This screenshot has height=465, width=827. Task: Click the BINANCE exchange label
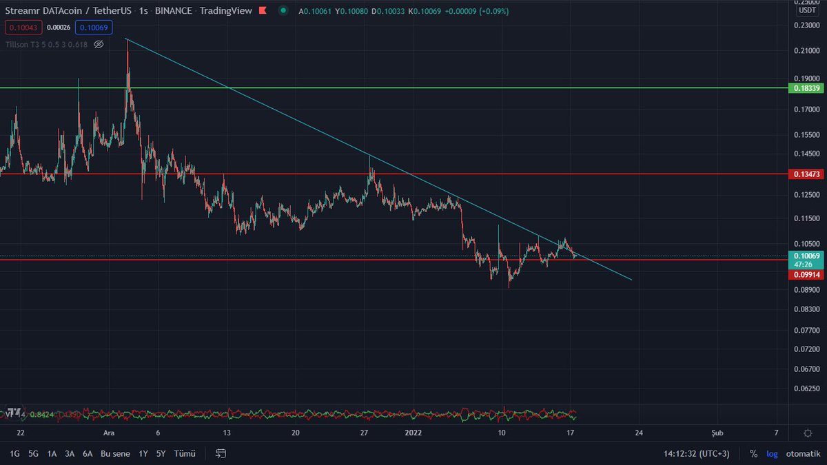[174, 12]
